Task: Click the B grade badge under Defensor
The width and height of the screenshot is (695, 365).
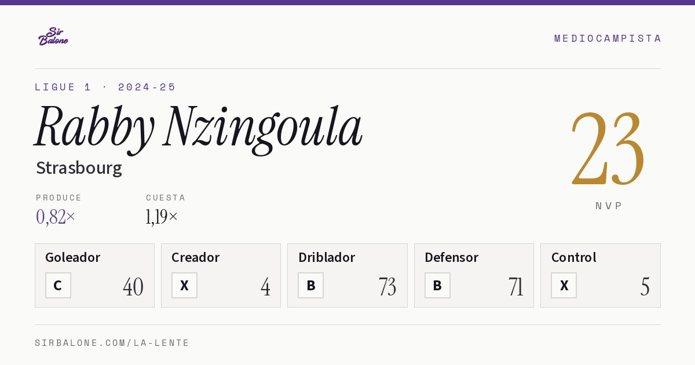Action: 437,285
